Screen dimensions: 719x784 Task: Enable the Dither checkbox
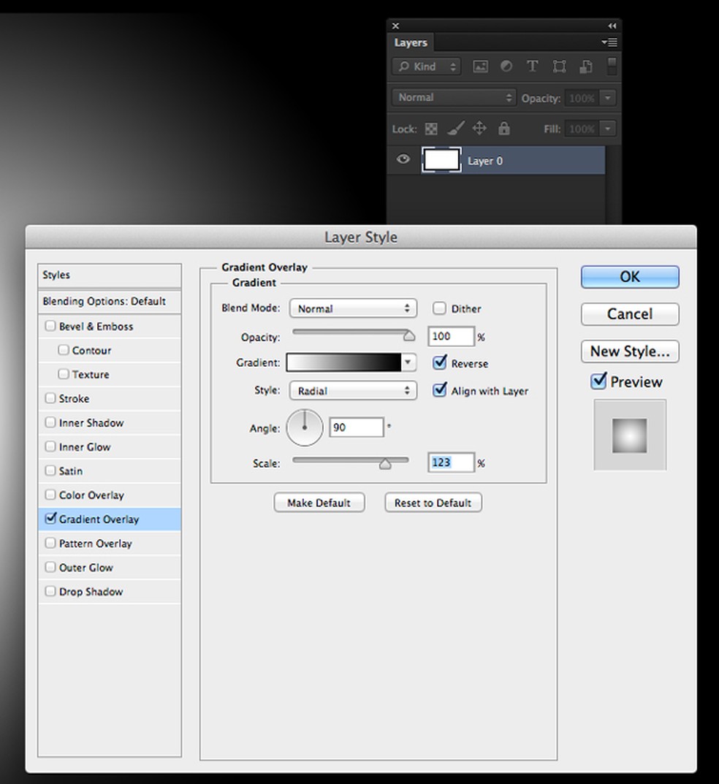click(439, 308)
